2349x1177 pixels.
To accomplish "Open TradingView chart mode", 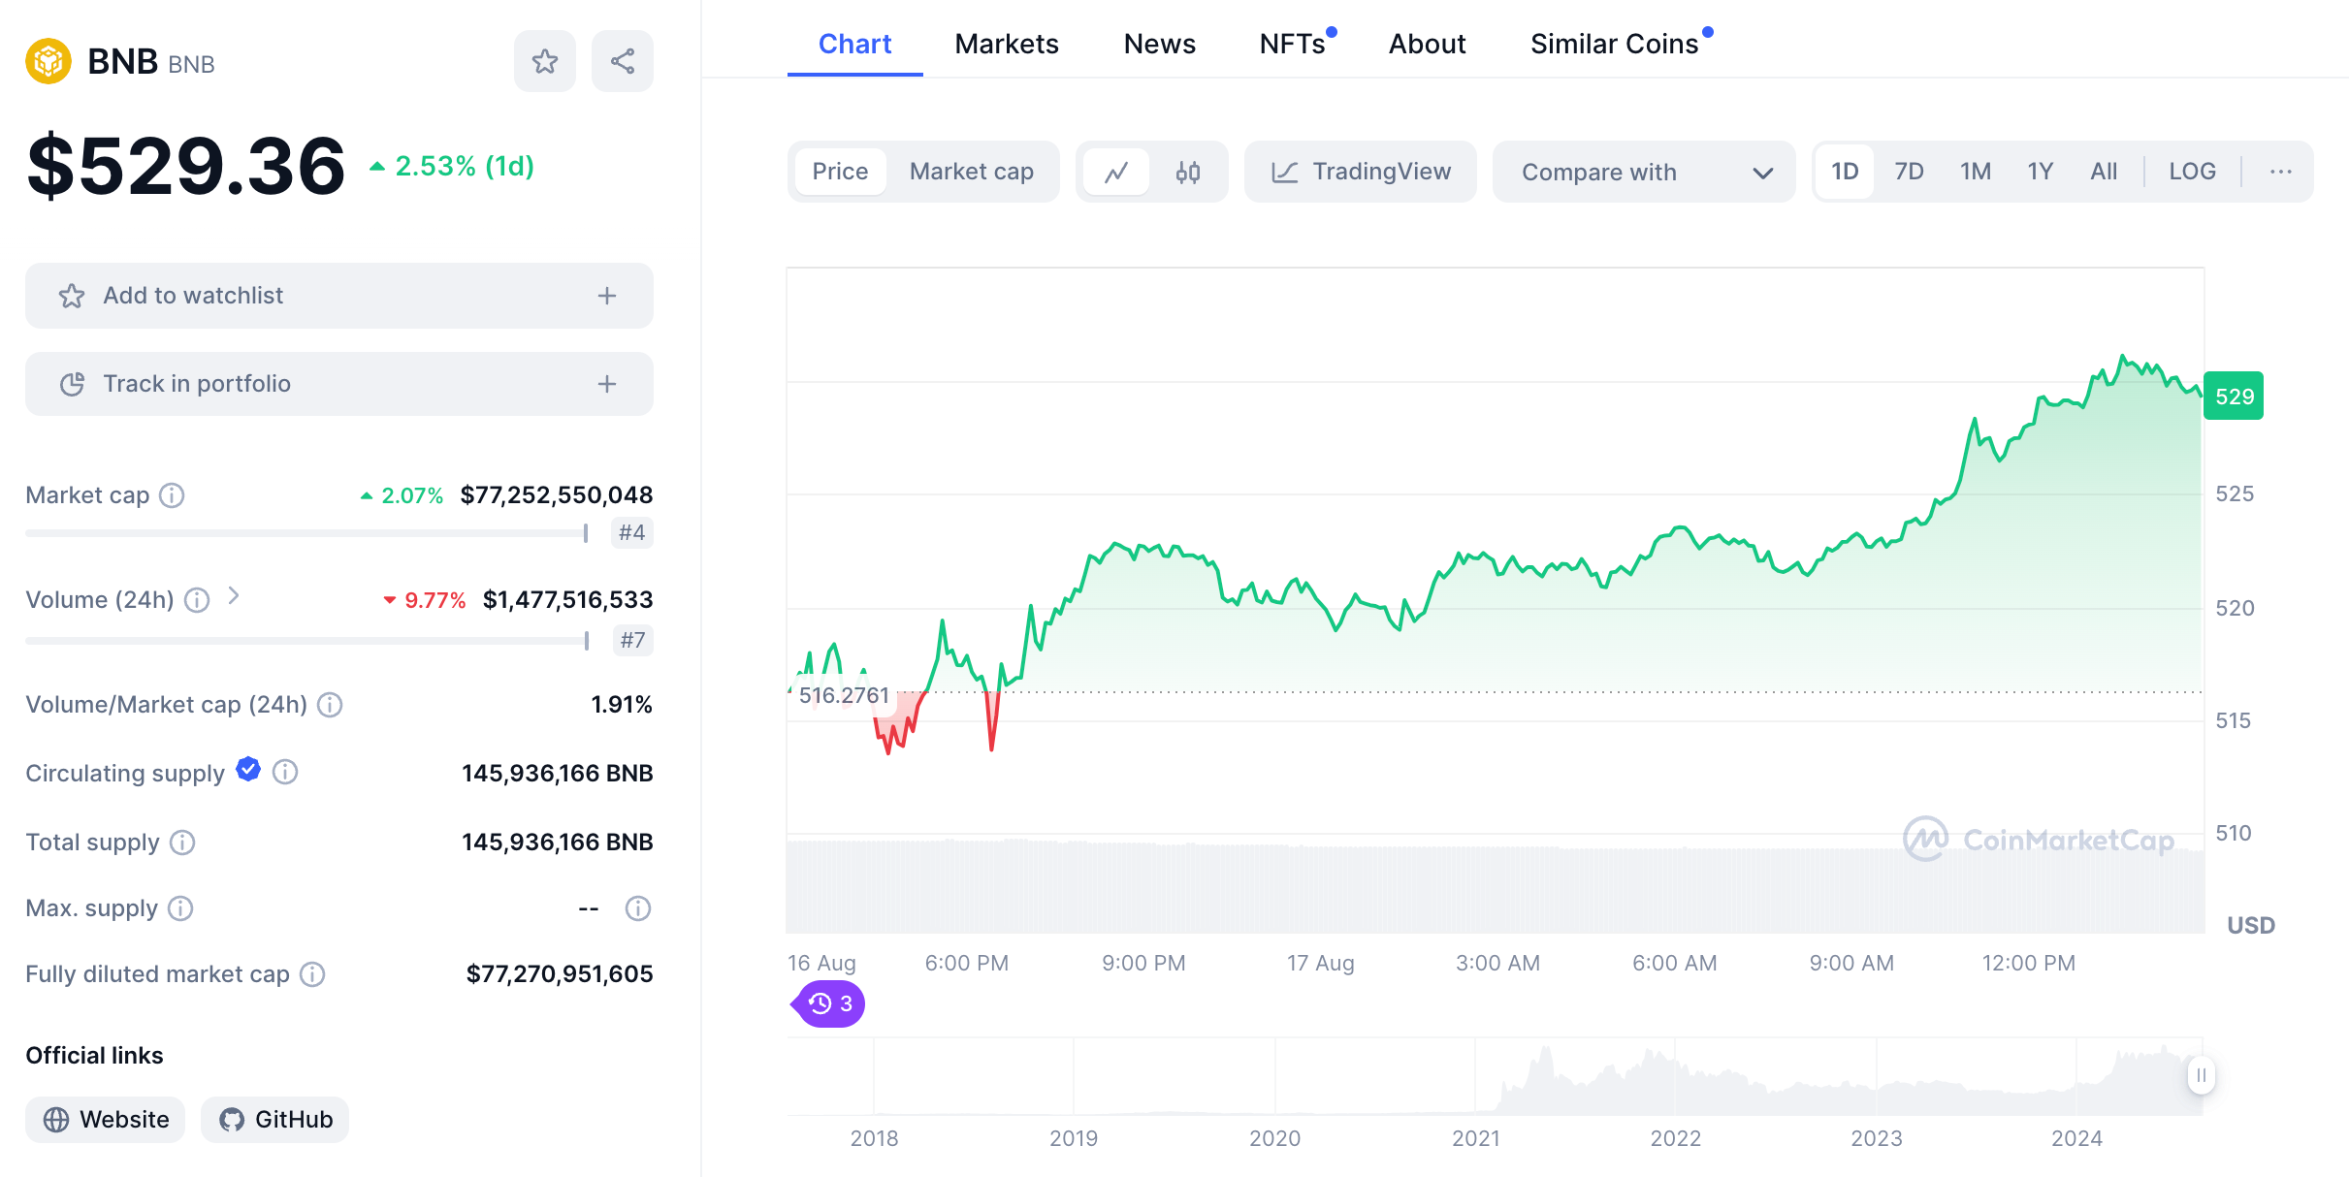I will pos(1360,172).
